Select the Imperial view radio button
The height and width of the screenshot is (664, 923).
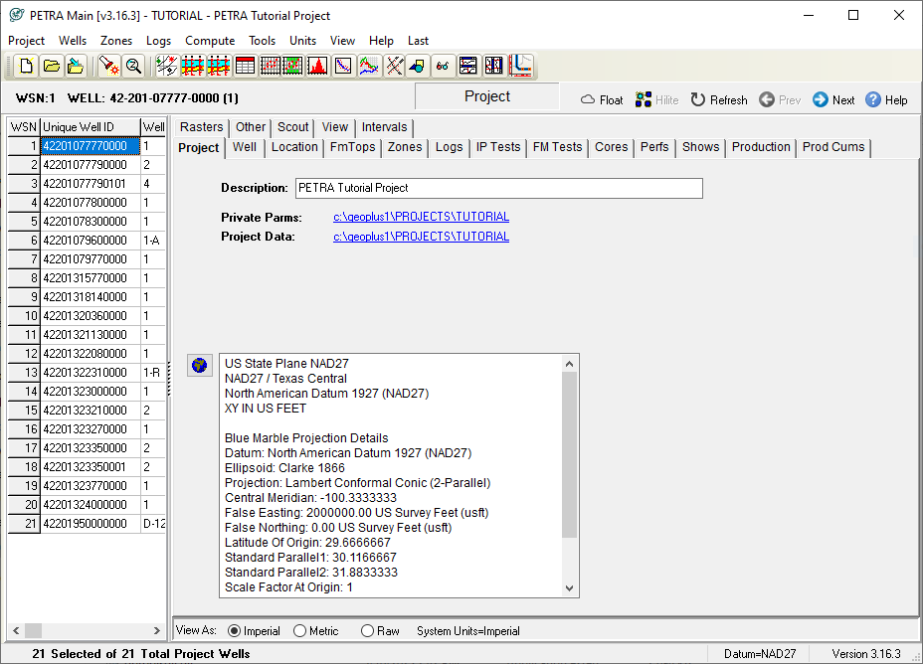pos(235,631)
